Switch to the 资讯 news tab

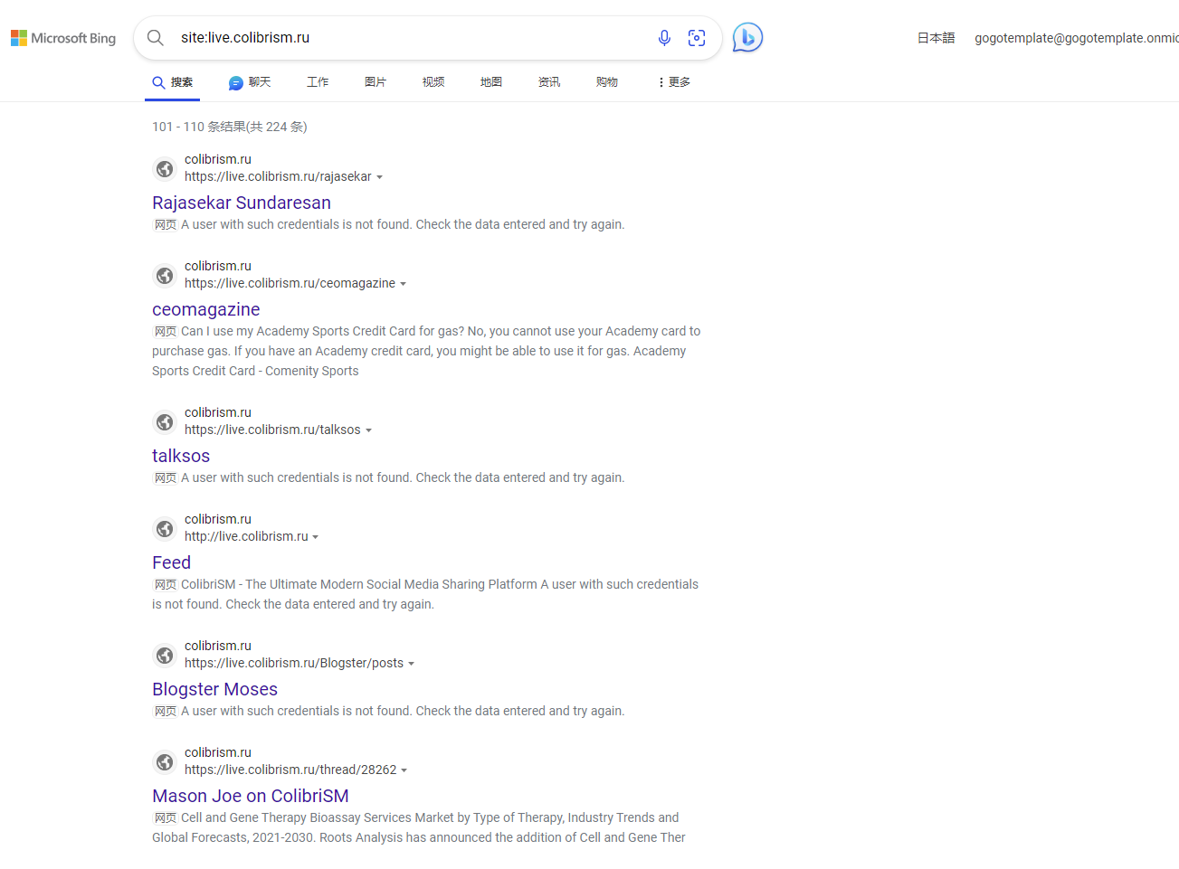549,82
